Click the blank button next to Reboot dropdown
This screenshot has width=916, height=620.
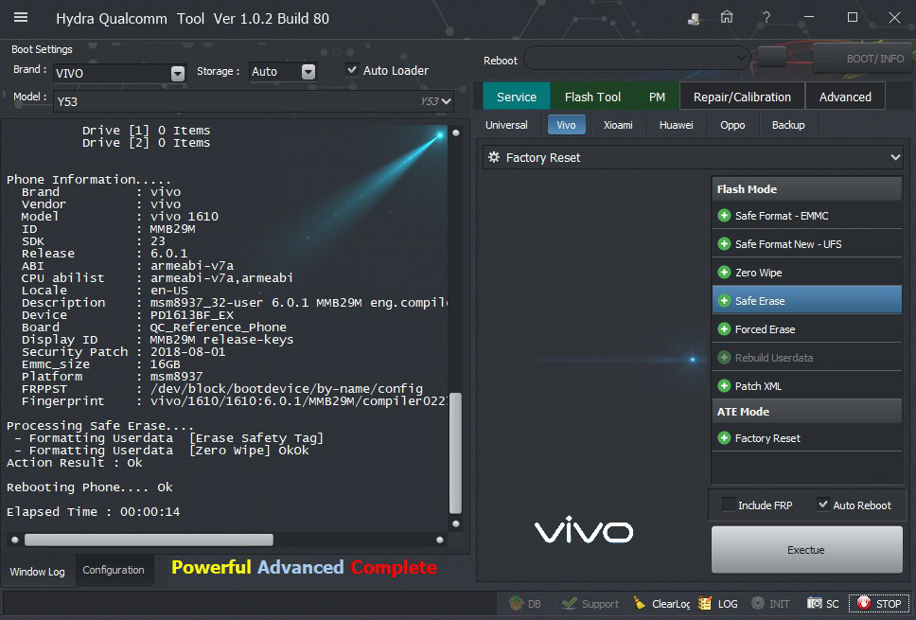click(772, 57)
